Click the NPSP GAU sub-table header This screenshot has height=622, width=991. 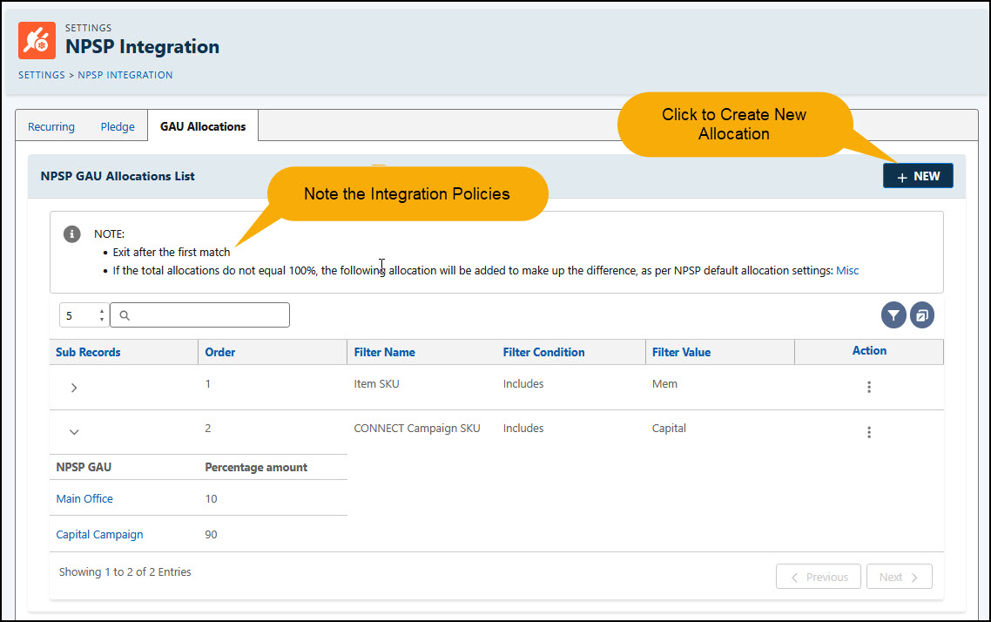(x=84, y=467)
